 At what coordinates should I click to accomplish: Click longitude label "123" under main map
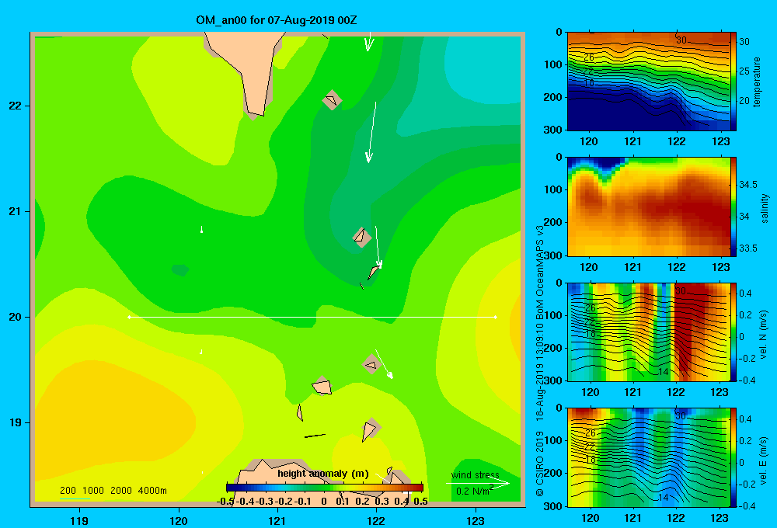click(x=476, y=521)
